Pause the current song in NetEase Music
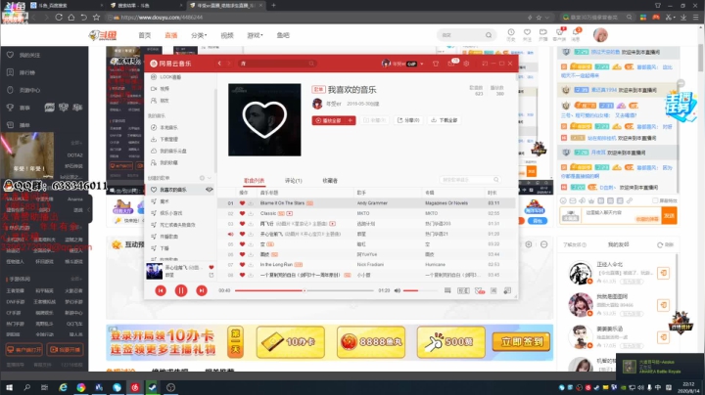705x395 pixels. click(x=181, y=290)
